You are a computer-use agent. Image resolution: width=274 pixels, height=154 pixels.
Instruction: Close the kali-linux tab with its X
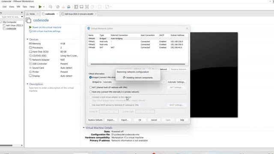(95, 14)
